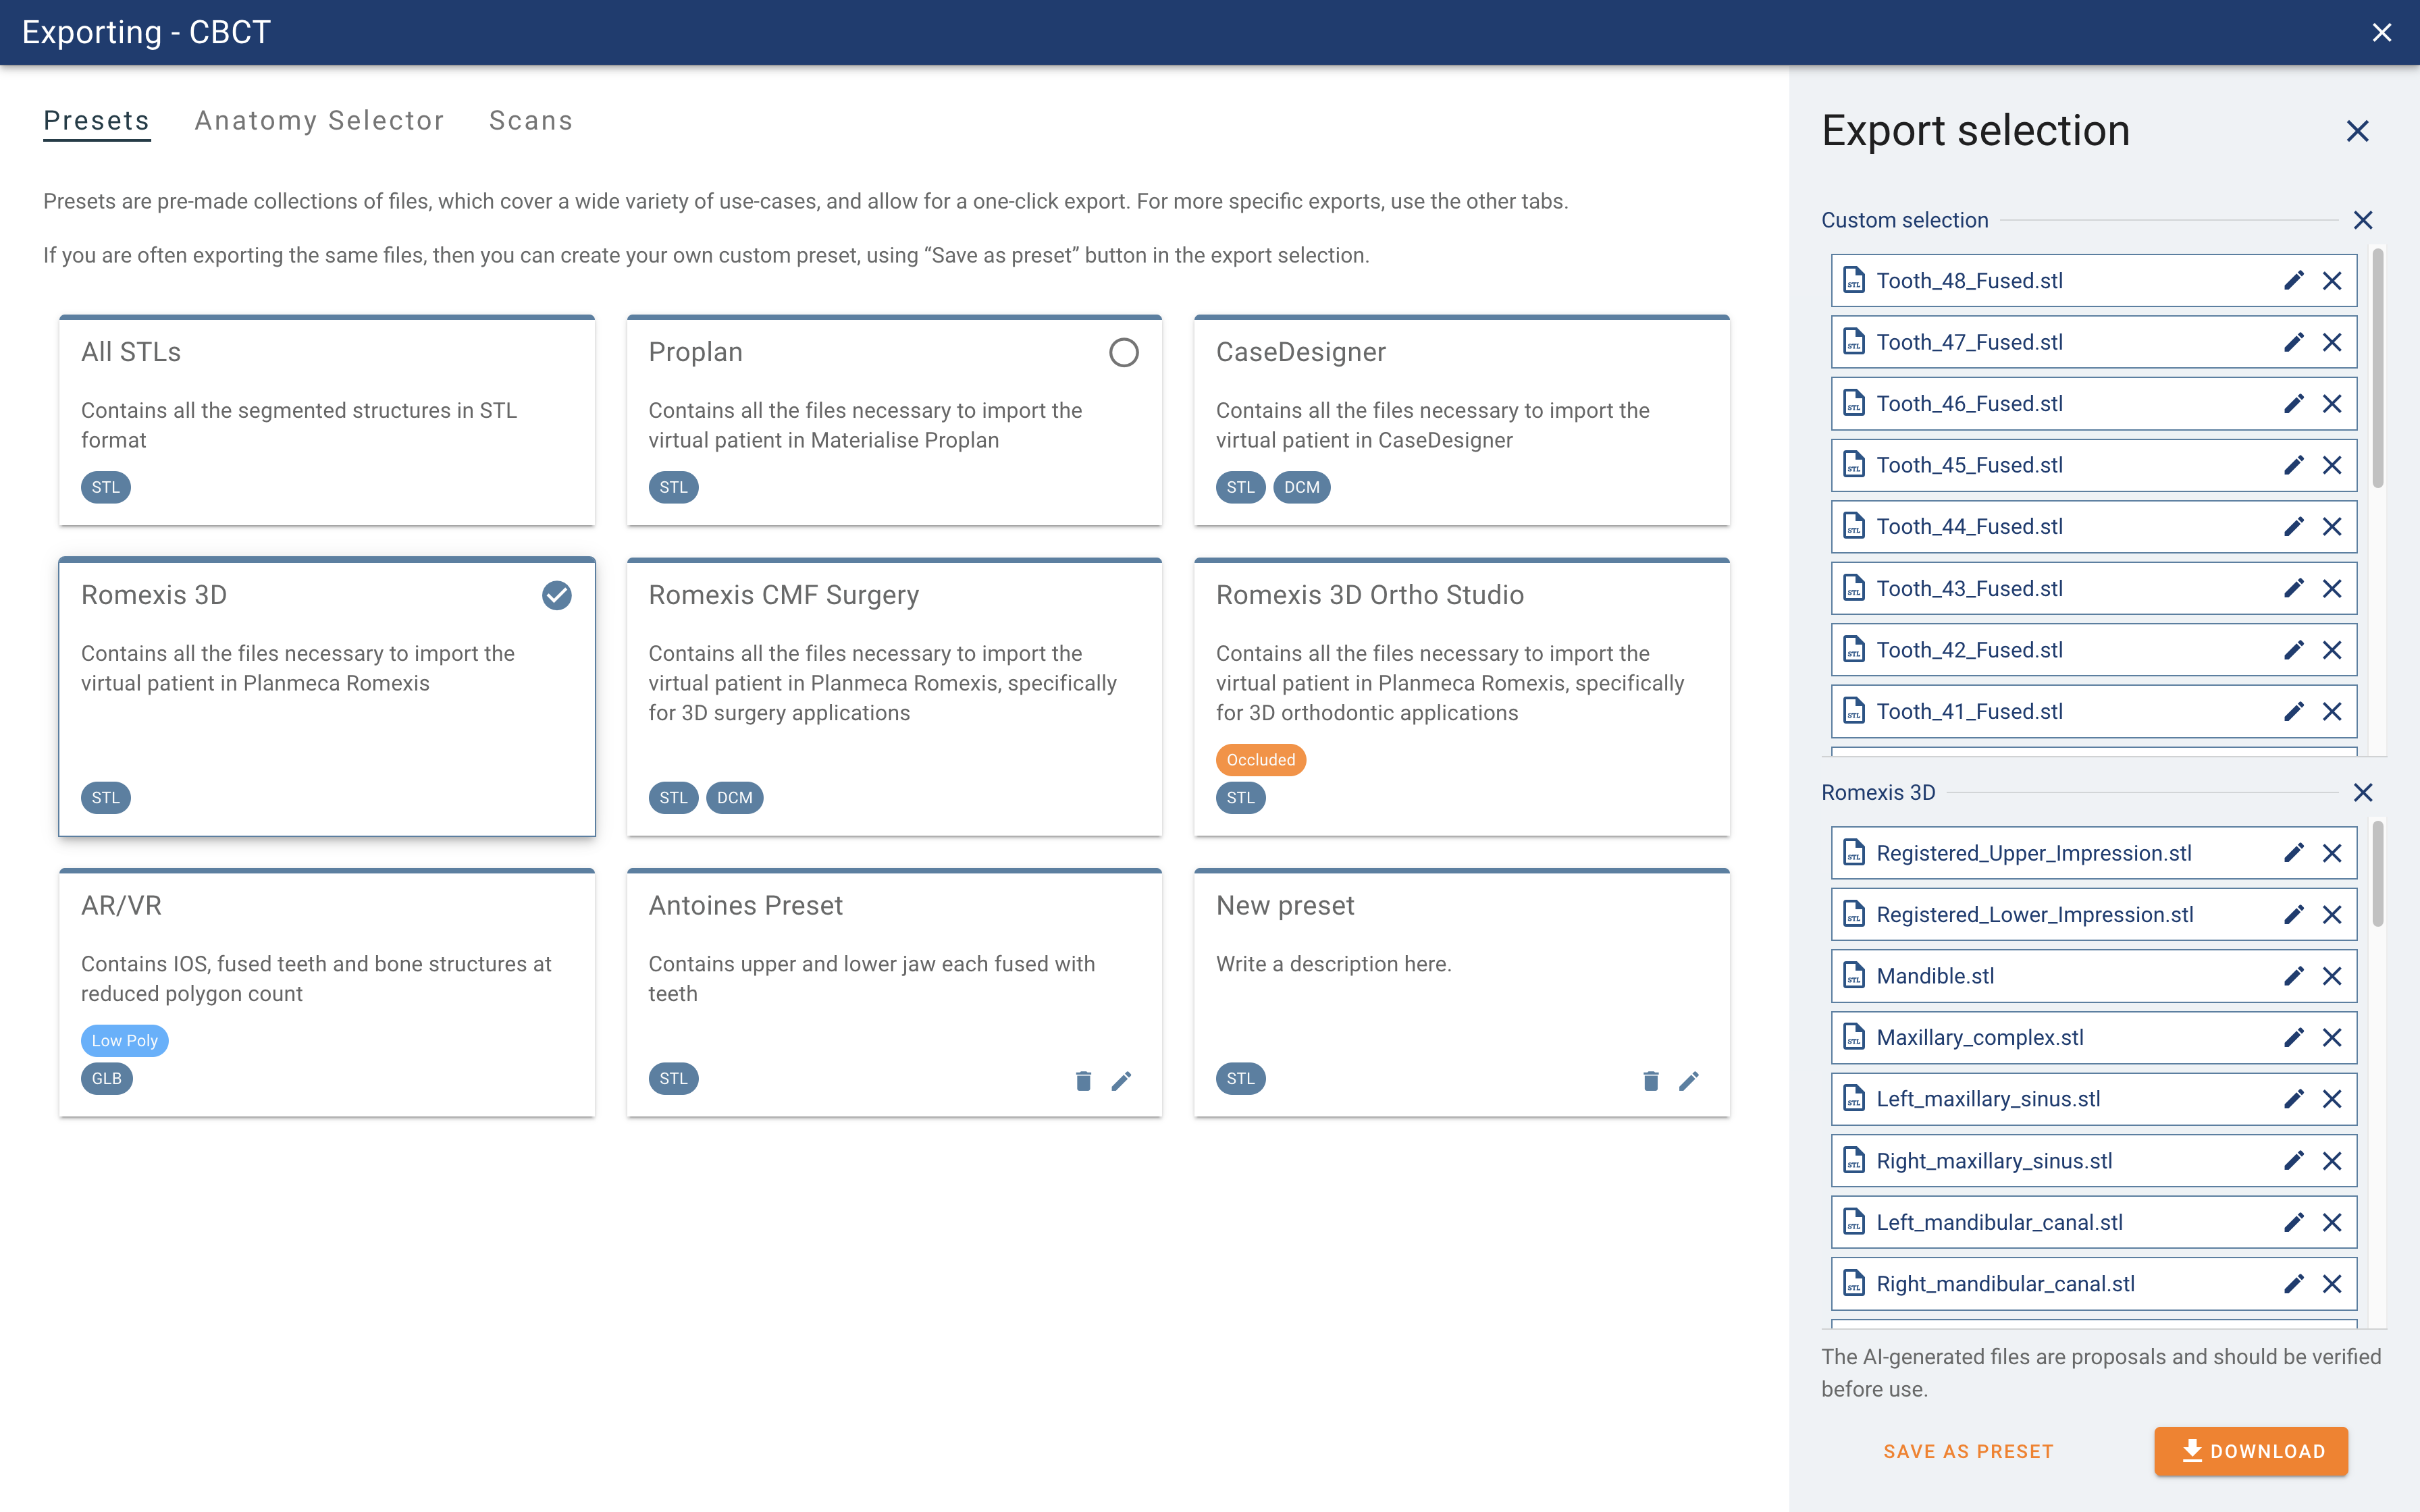This screenshot has width=2420, height=1512.
Task: Remove Left_maxillary_sinus.stl from export
Action: 2332,1099
